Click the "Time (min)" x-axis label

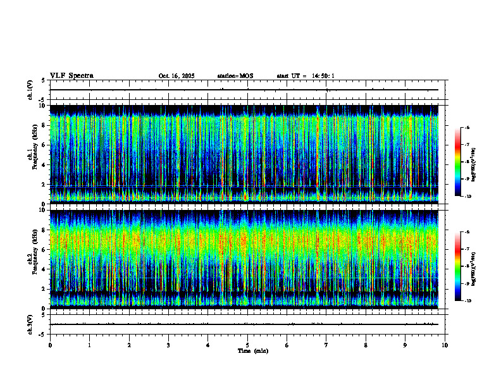point(253,351)
